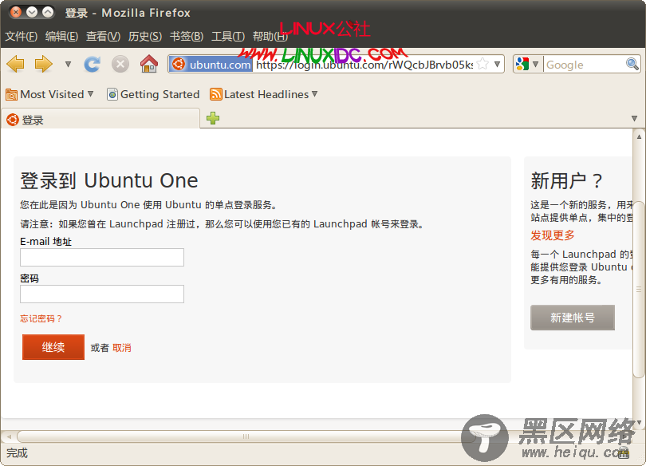
Task: Close the Firefox window
Action: tap(16, 12)
